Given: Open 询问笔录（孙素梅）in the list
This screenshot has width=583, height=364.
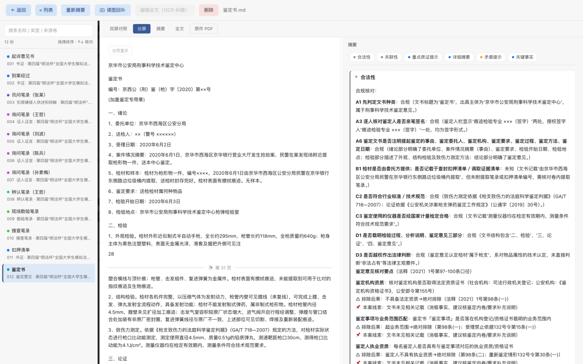Looking at the screenshot, I should tap(49, 176).
